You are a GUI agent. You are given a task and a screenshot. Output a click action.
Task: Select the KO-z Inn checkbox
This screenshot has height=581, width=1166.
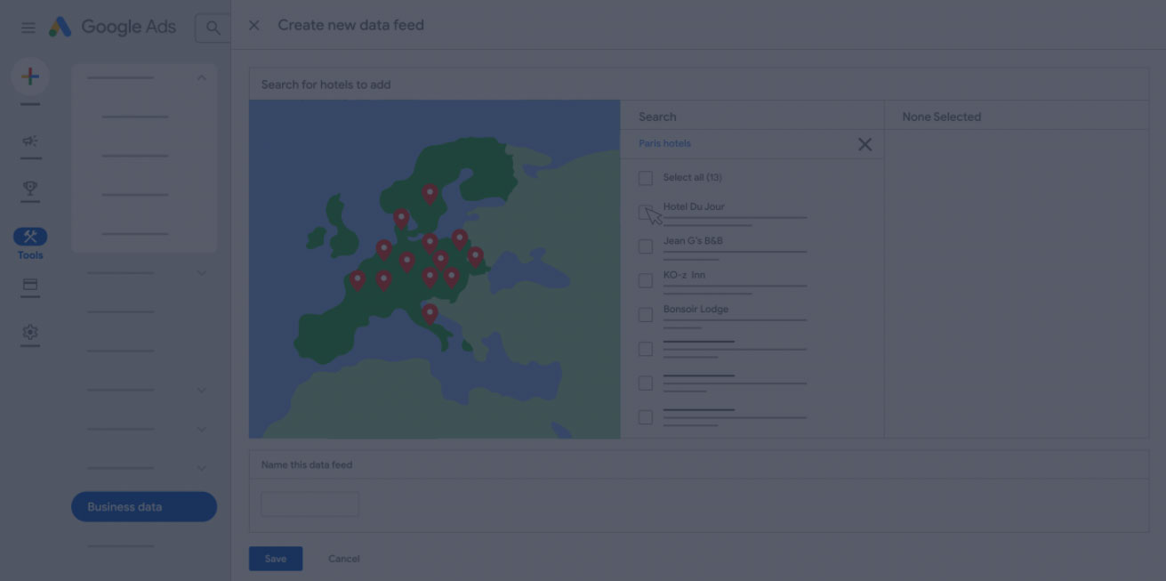(x=646, y=280)
